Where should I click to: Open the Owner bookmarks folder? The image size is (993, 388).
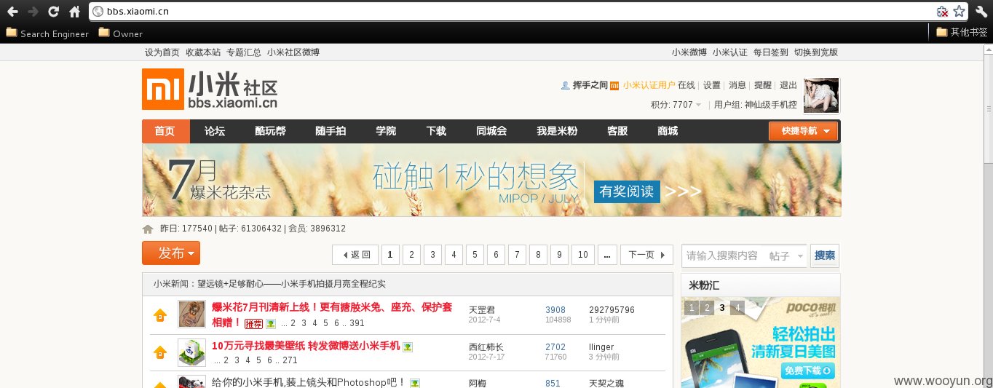click(x=121, y=33)
